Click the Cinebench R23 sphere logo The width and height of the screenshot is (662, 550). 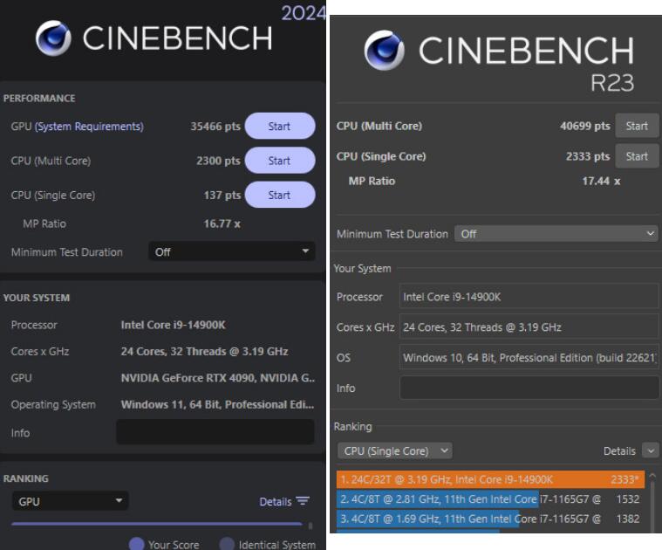pyautogui.click(x=384, y=50)
